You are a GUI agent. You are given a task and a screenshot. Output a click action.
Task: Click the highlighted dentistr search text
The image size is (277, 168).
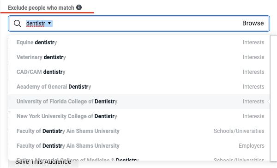(36, 24)
